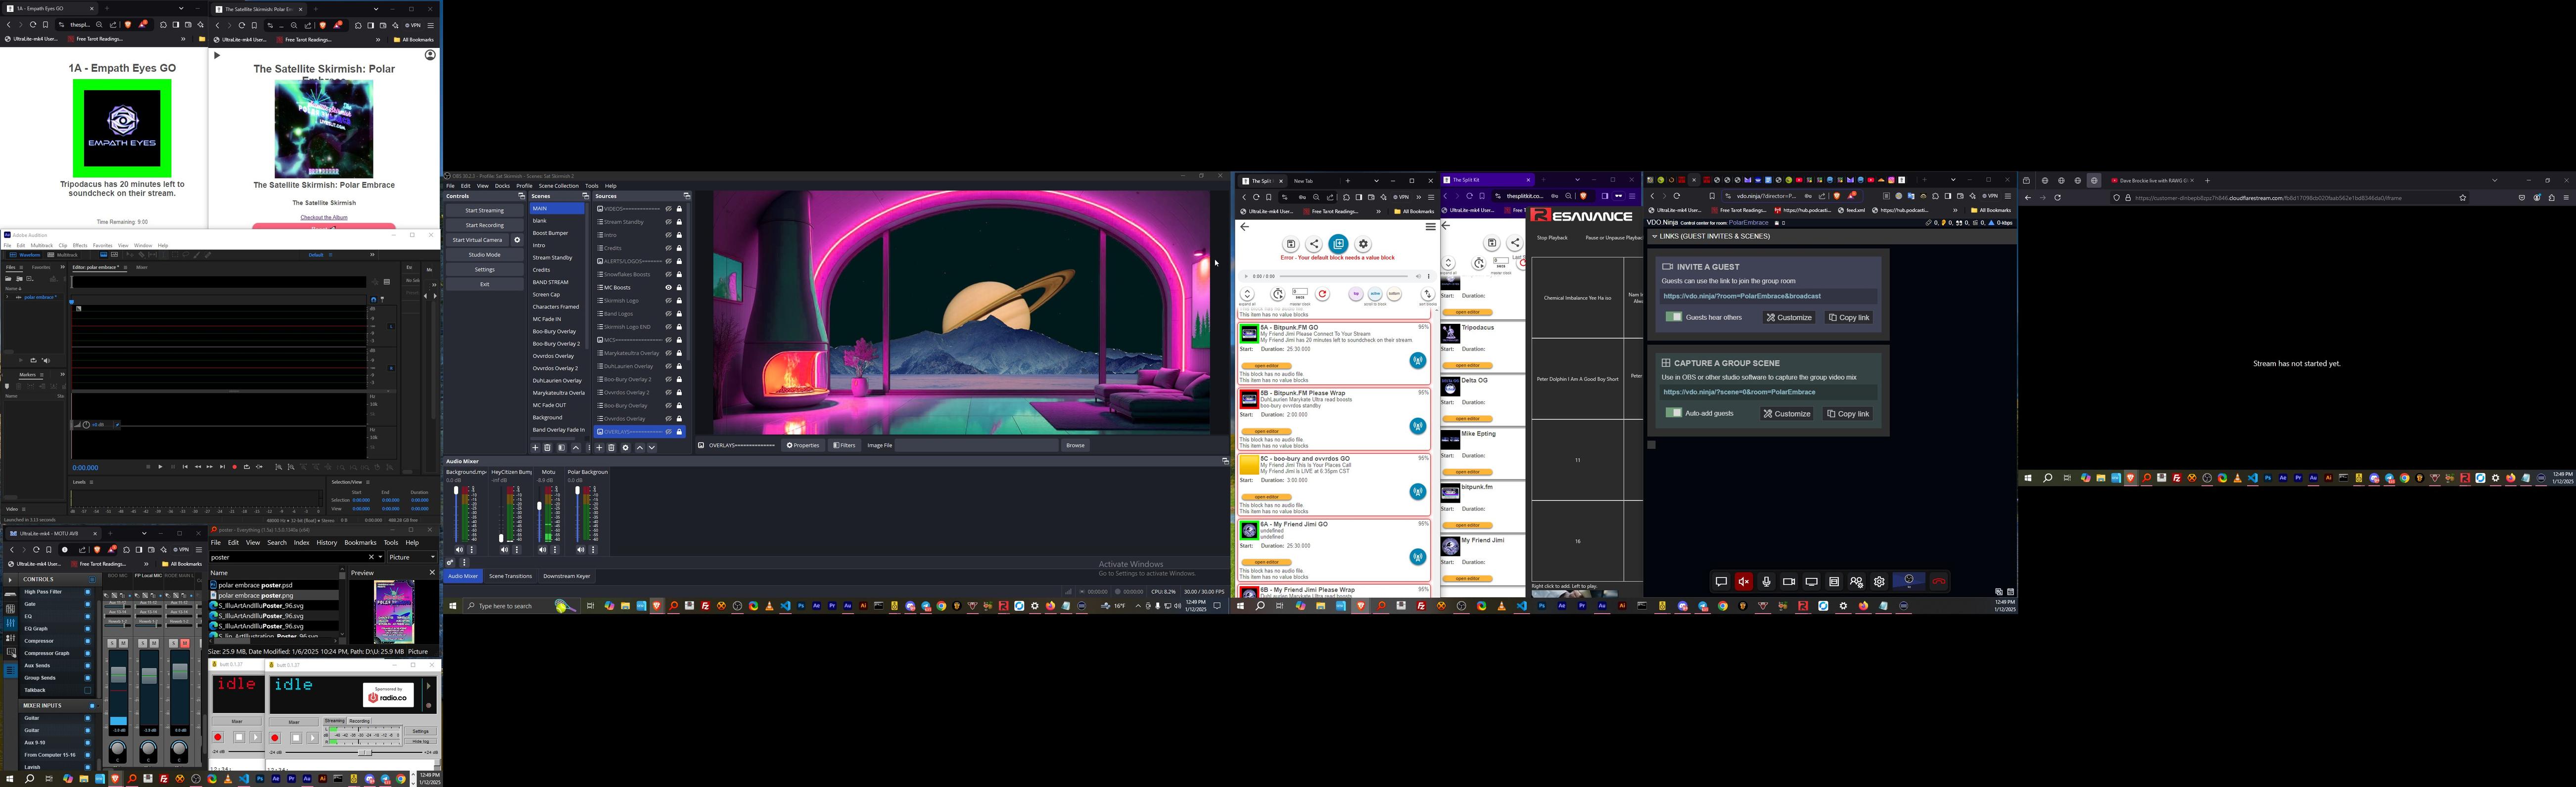The image size is (2576, 787).
Task: Click blue add-block icon in Split Kit
Action: (1339, 244)
